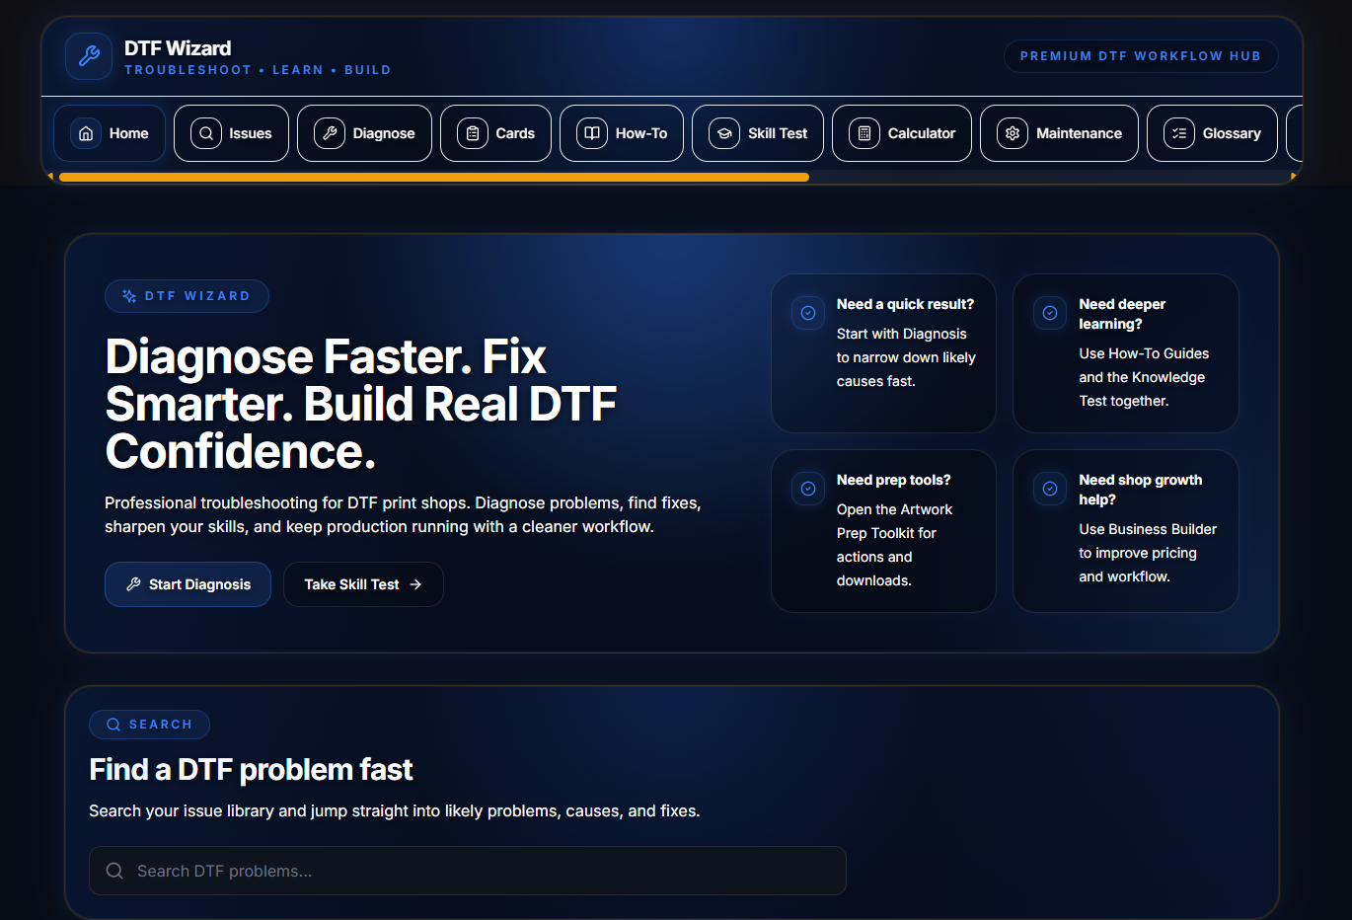Viewport: 1352px width, 920px height.
Task: Click the Cards clipboard icon
Action: point(473,133)
